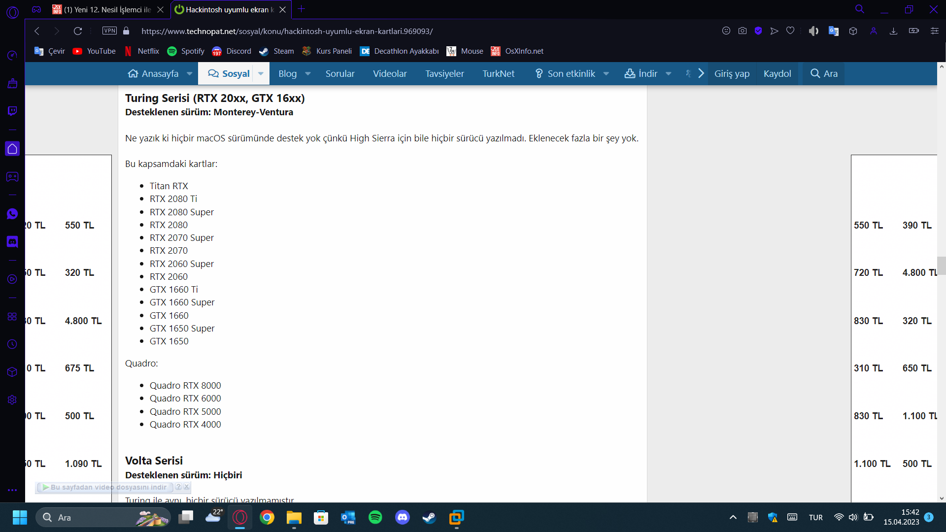Viewport: 946px width, 532px height.
Task: Open Settings gear in sidebar
Action: pos(12,400)
